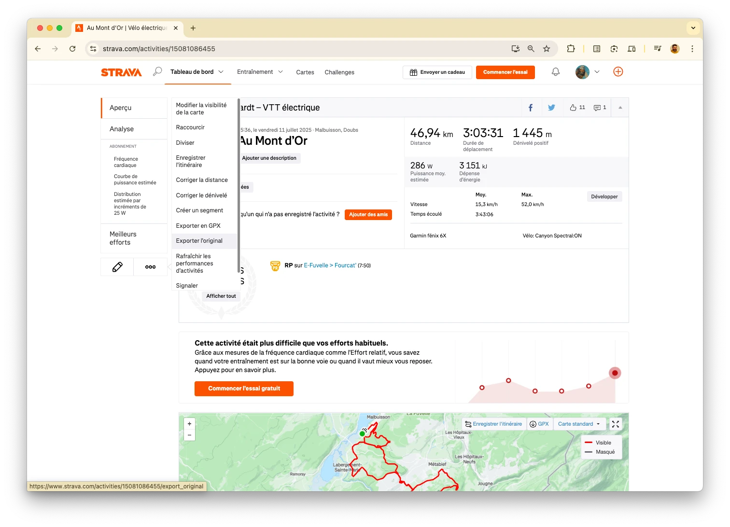Click the PR trophy badge icon
The image size is (730, 527).
coord(275,266)
